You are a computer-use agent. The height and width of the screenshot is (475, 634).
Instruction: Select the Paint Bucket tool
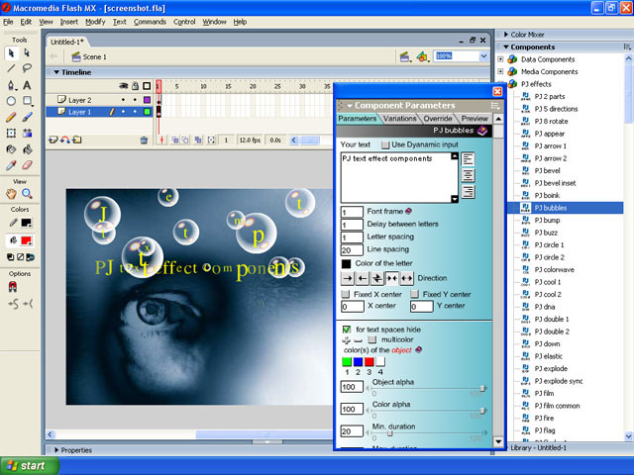[x=27, y=149]
